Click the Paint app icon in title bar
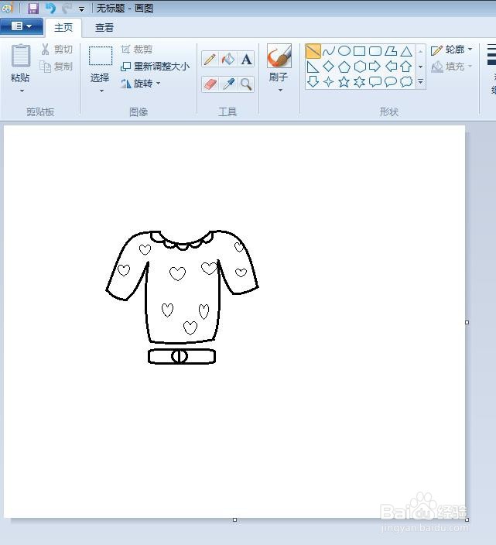Screen dimensions: 496x545 click(x=7, y=8)
